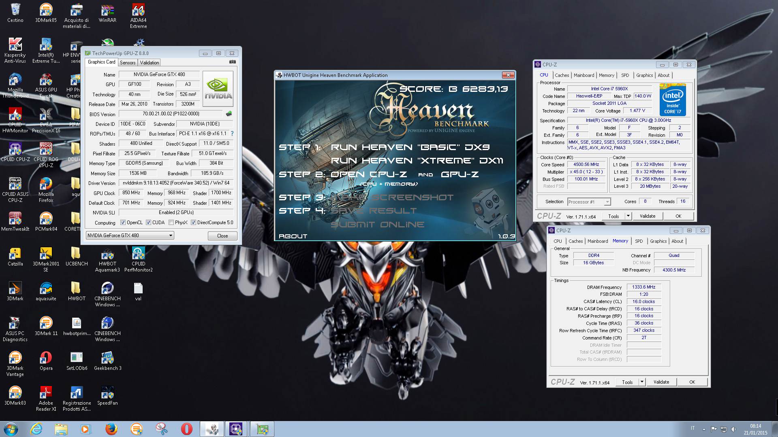Open CPUID CPU-Z desktop shortcut
Viewport: 778px width, 437px height.
click(x=15, y=152)
